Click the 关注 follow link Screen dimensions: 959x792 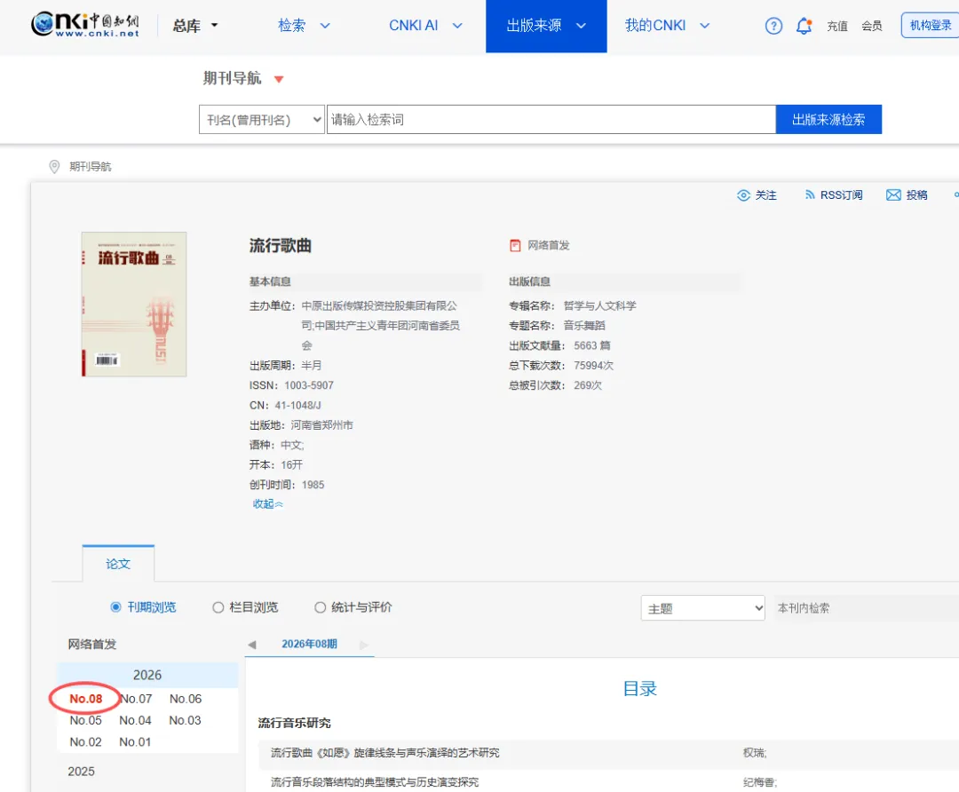(765, 195)
